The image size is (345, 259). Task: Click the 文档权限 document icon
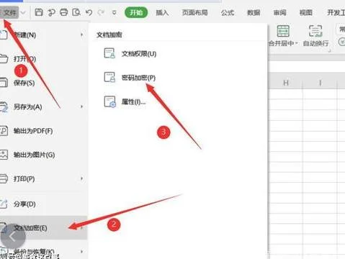pyautogui.click(x=109, y=53)
